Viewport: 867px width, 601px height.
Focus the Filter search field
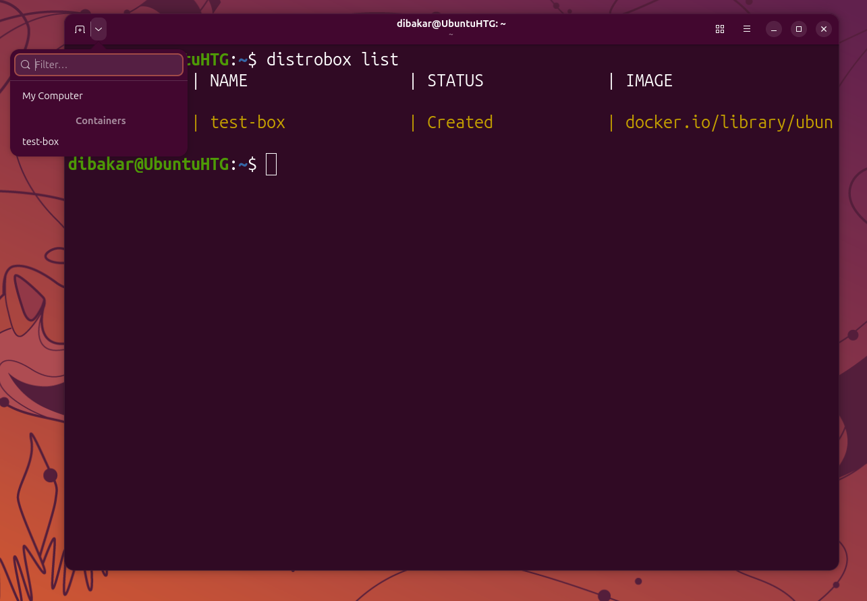pos(99,65)
